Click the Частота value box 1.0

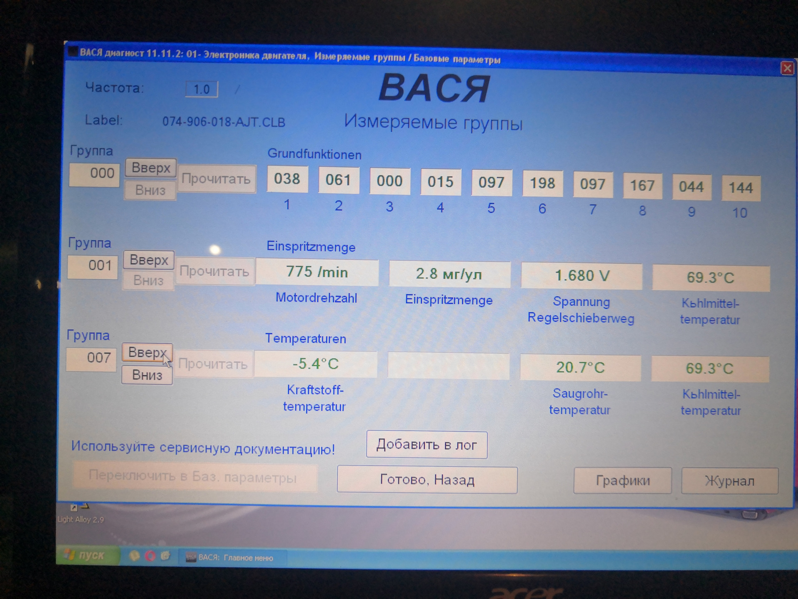[x=202, y=89]
